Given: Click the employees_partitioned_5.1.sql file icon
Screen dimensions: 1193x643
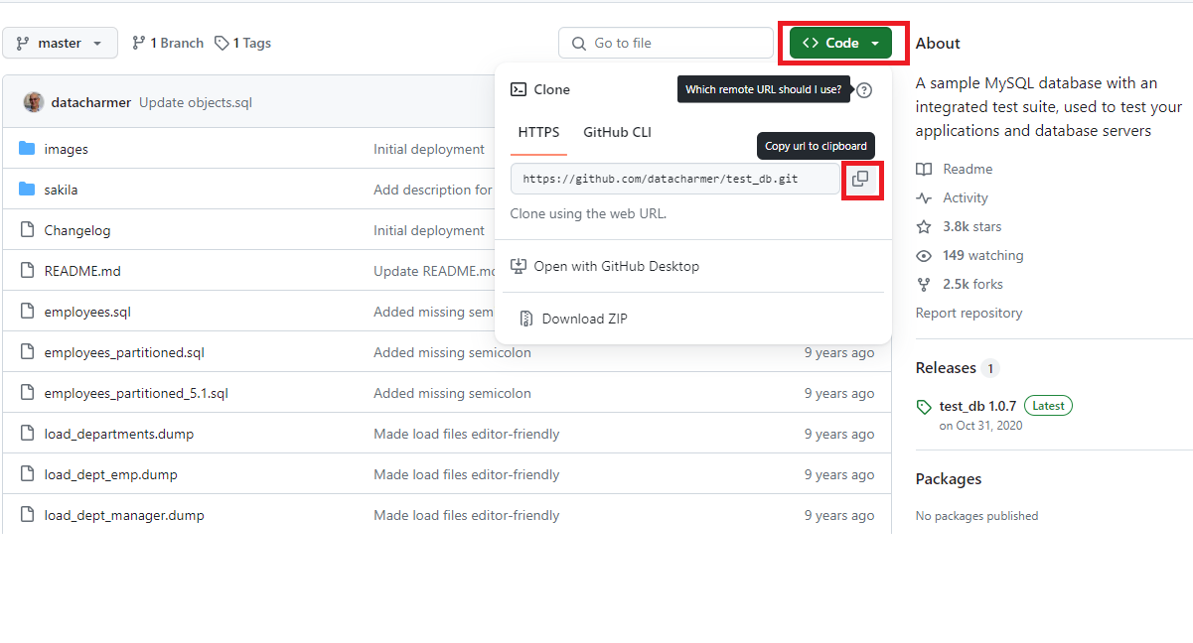Looking at the screenshot, I should [x=27, y=393].
